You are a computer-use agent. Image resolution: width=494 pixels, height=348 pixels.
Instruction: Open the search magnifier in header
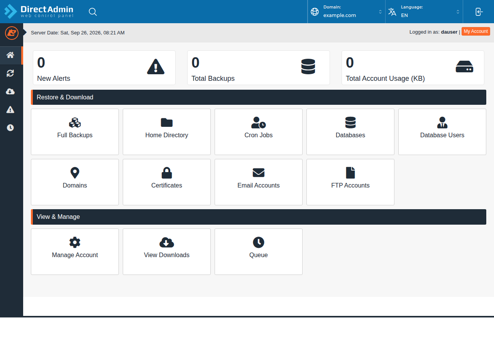point(93,12)
